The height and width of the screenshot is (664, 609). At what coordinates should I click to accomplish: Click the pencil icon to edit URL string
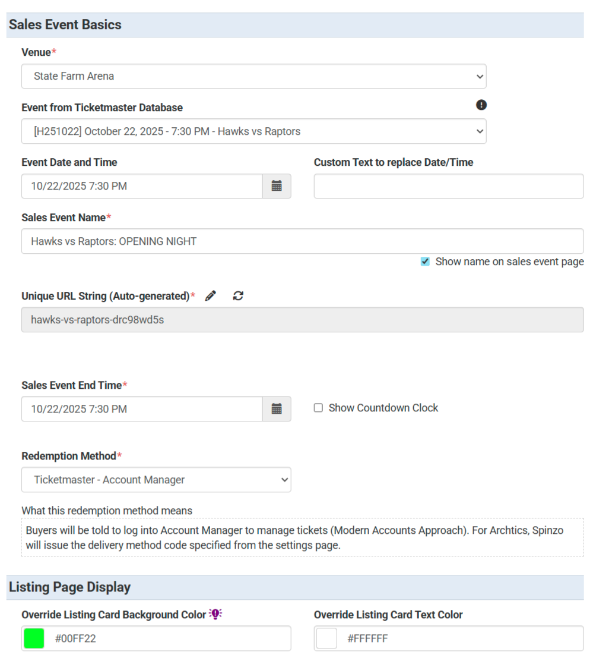[211, 295]
